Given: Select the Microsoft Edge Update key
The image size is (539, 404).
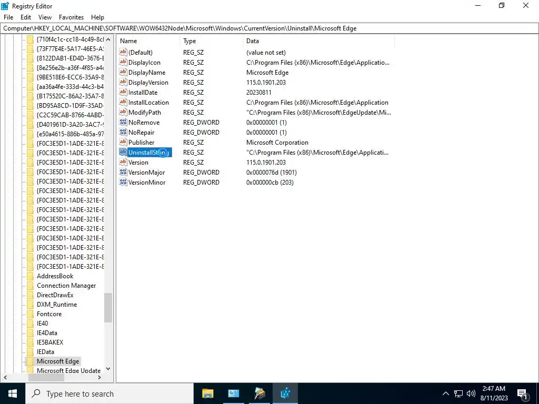Looking at the screenshot, I should (69, 370).
